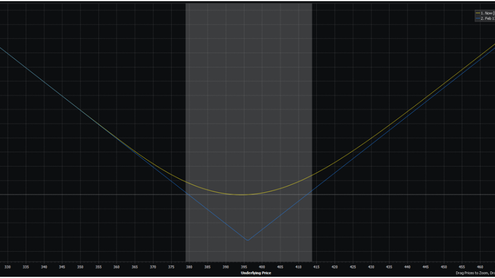495x278 pixels.
Task: Click the '2. Feb' legend entry
Action: [486, 19]
